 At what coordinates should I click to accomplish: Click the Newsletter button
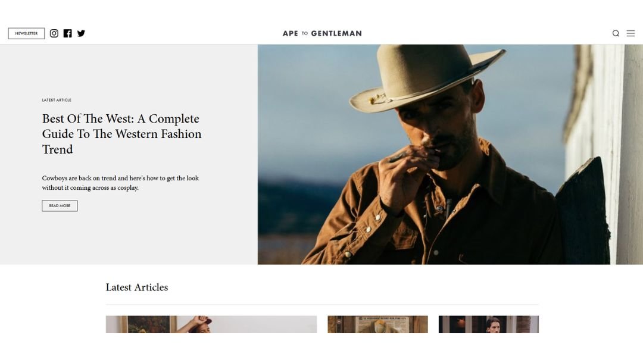pyautogui.click(x=26, y=33)
